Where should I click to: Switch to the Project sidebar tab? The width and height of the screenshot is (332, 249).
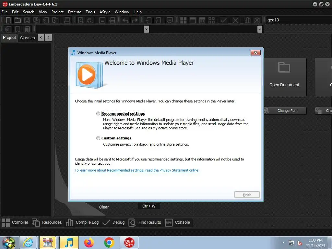click(9, 38)
